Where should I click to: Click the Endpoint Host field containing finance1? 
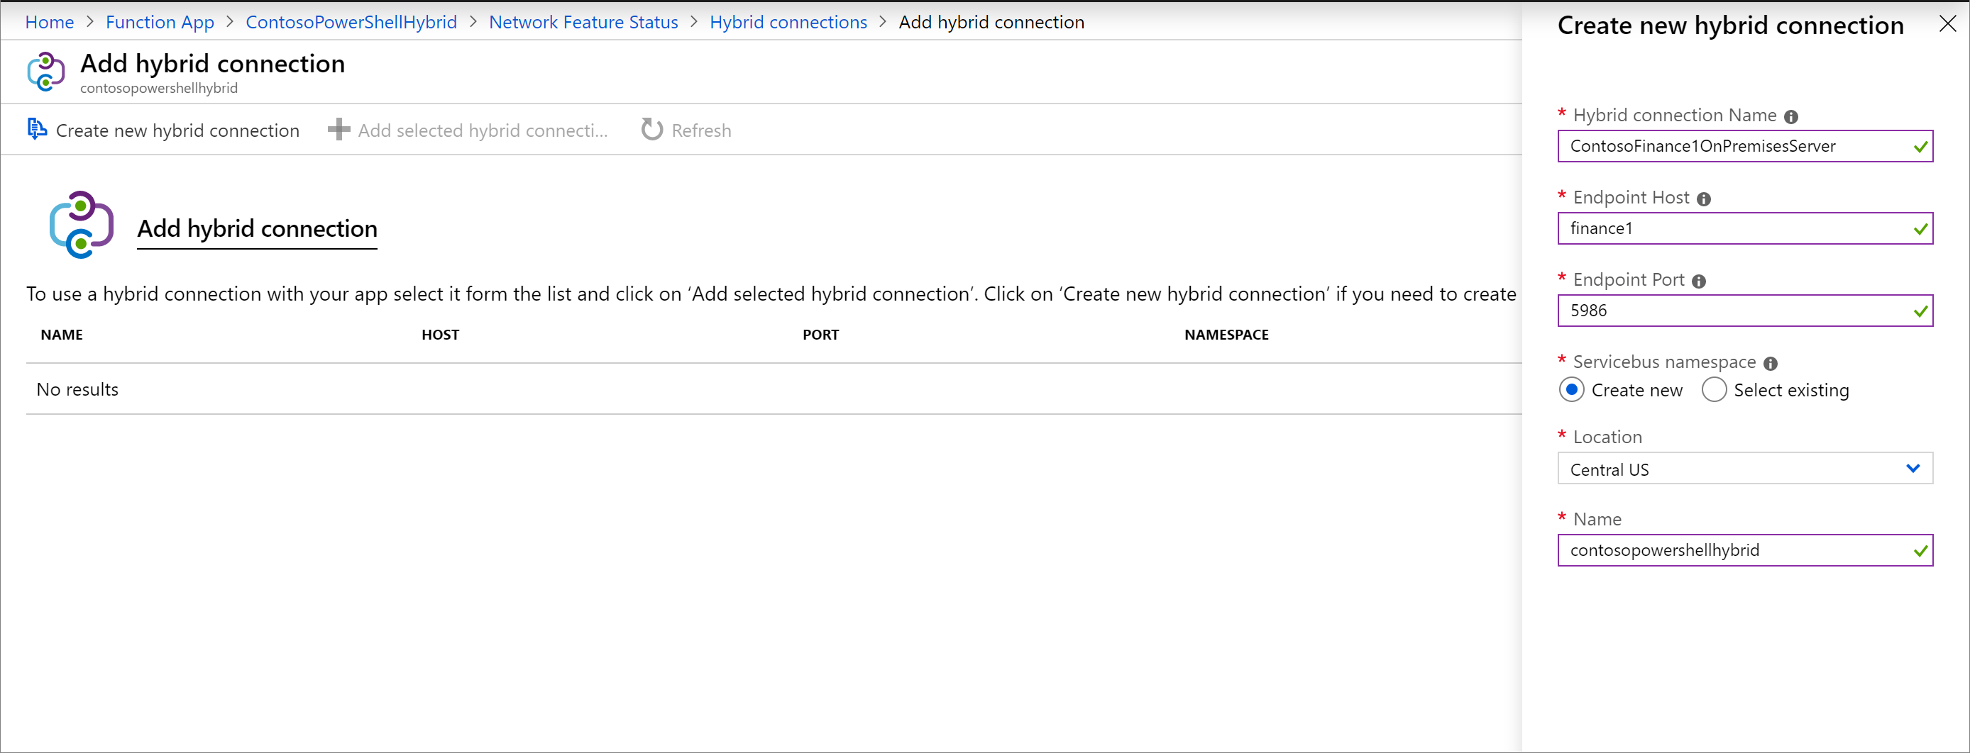(1736, 228)
